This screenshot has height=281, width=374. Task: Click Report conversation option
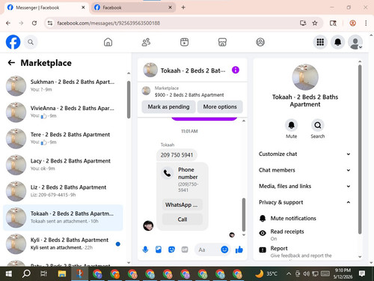click(304, 252)
